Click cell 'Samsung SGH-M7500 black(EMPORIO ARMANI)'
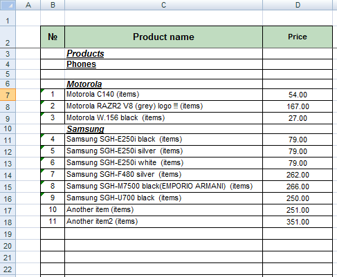The image size is (337, 277). point(163,187)
